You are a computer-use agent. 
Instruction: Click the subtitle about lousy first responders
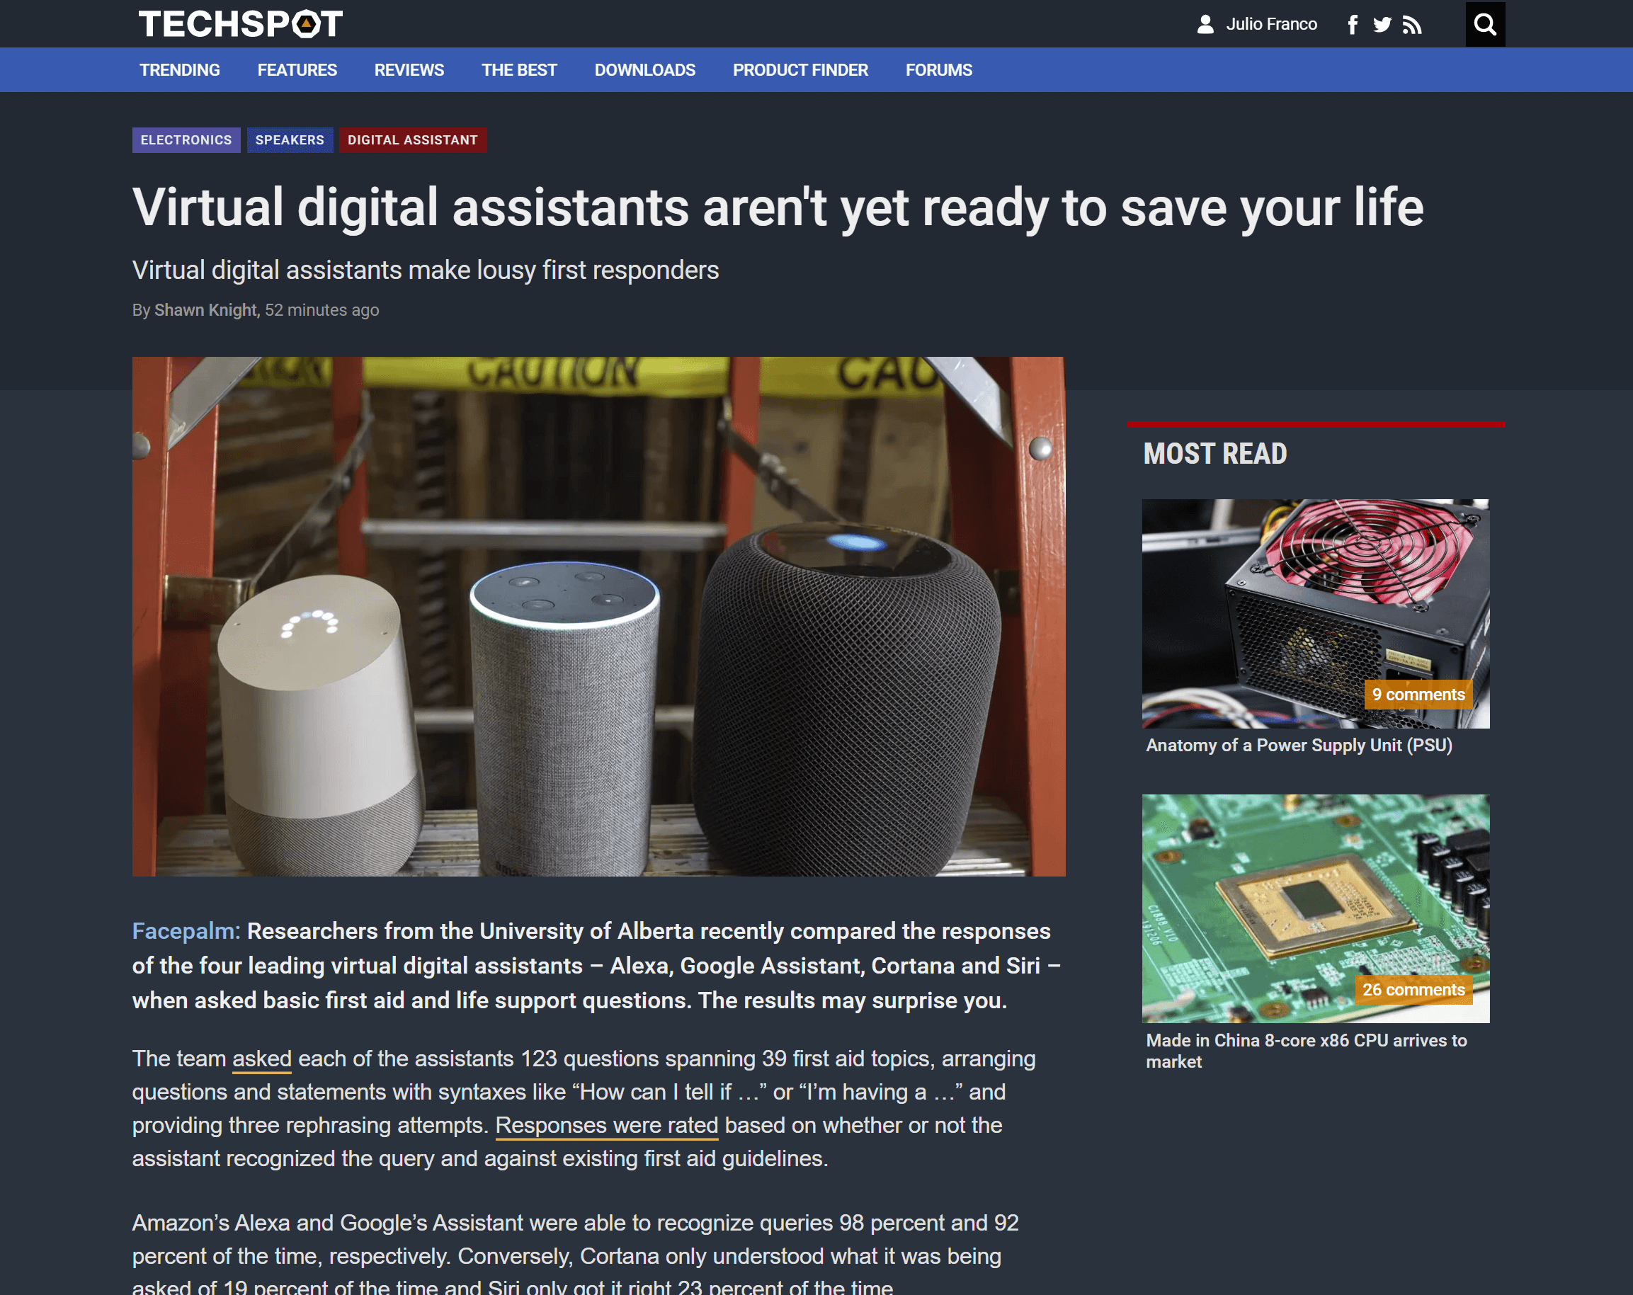point(426,270)
